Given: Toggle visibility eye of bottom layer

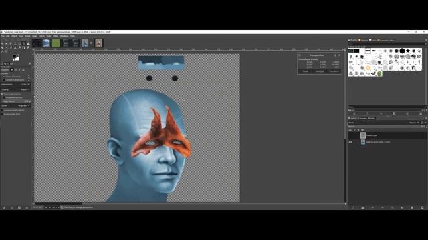Looking at the screenshot, I should click(350, 142).
